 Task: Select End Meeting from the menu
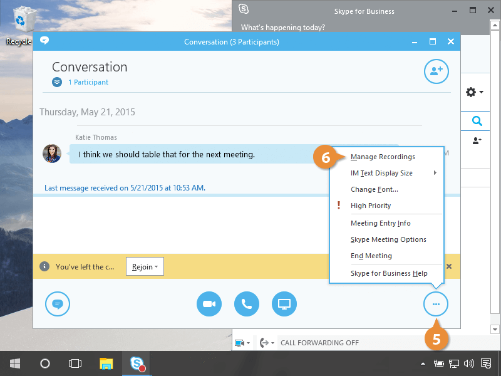[371, 256]
